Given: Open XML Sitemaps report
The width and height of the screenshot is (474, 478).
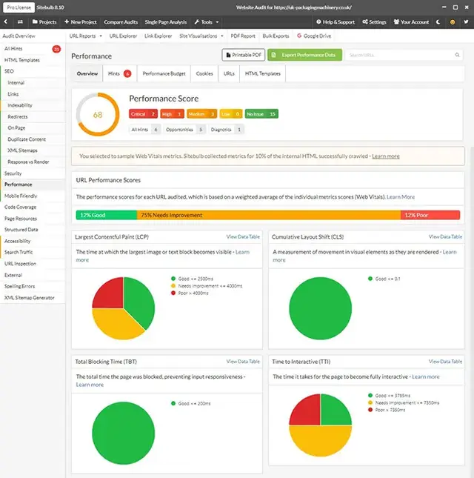Looking at the screenshot, I should coord(22,150).
